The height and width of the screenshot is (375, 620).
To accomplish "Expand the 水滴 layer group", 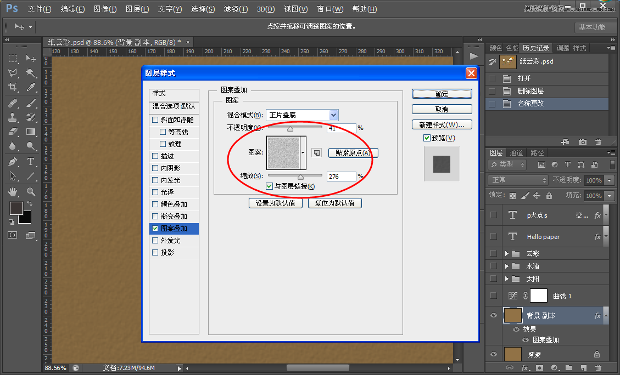I will [x=506, y=266].
